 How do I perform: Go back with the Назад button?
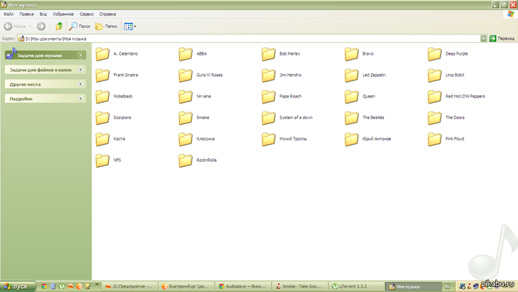[x=14, y=27]
